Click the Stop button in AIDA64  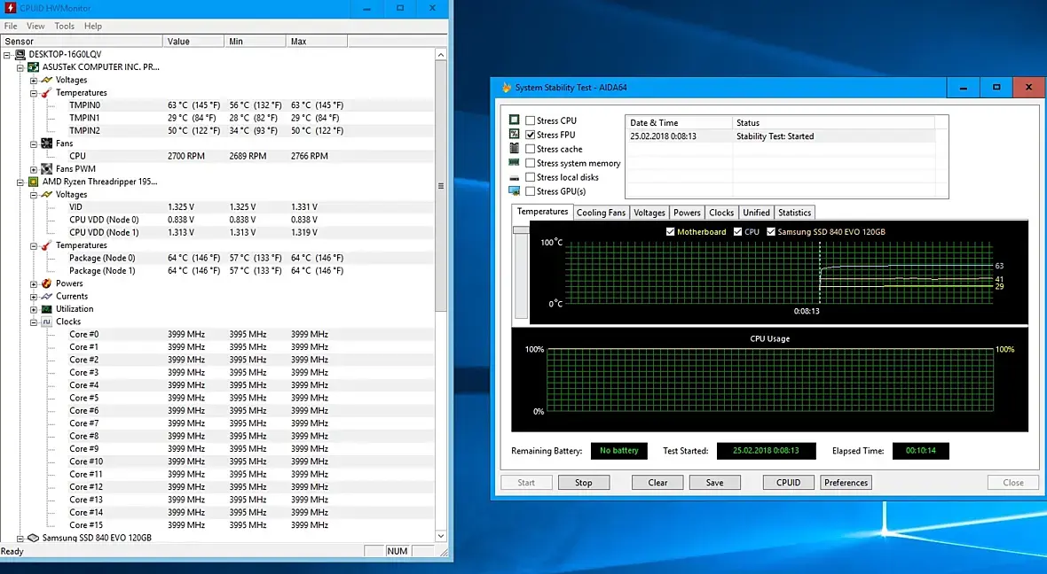pyautogui.click(x=584, y=483)
